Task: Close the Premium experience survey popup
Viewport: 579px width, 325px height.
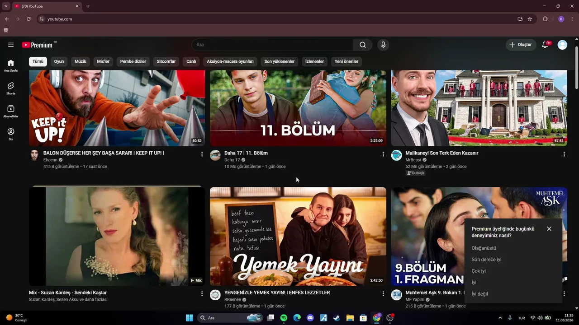Action: pos(549,229)
